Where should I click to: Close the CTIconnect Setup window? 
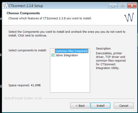(132, 6)
